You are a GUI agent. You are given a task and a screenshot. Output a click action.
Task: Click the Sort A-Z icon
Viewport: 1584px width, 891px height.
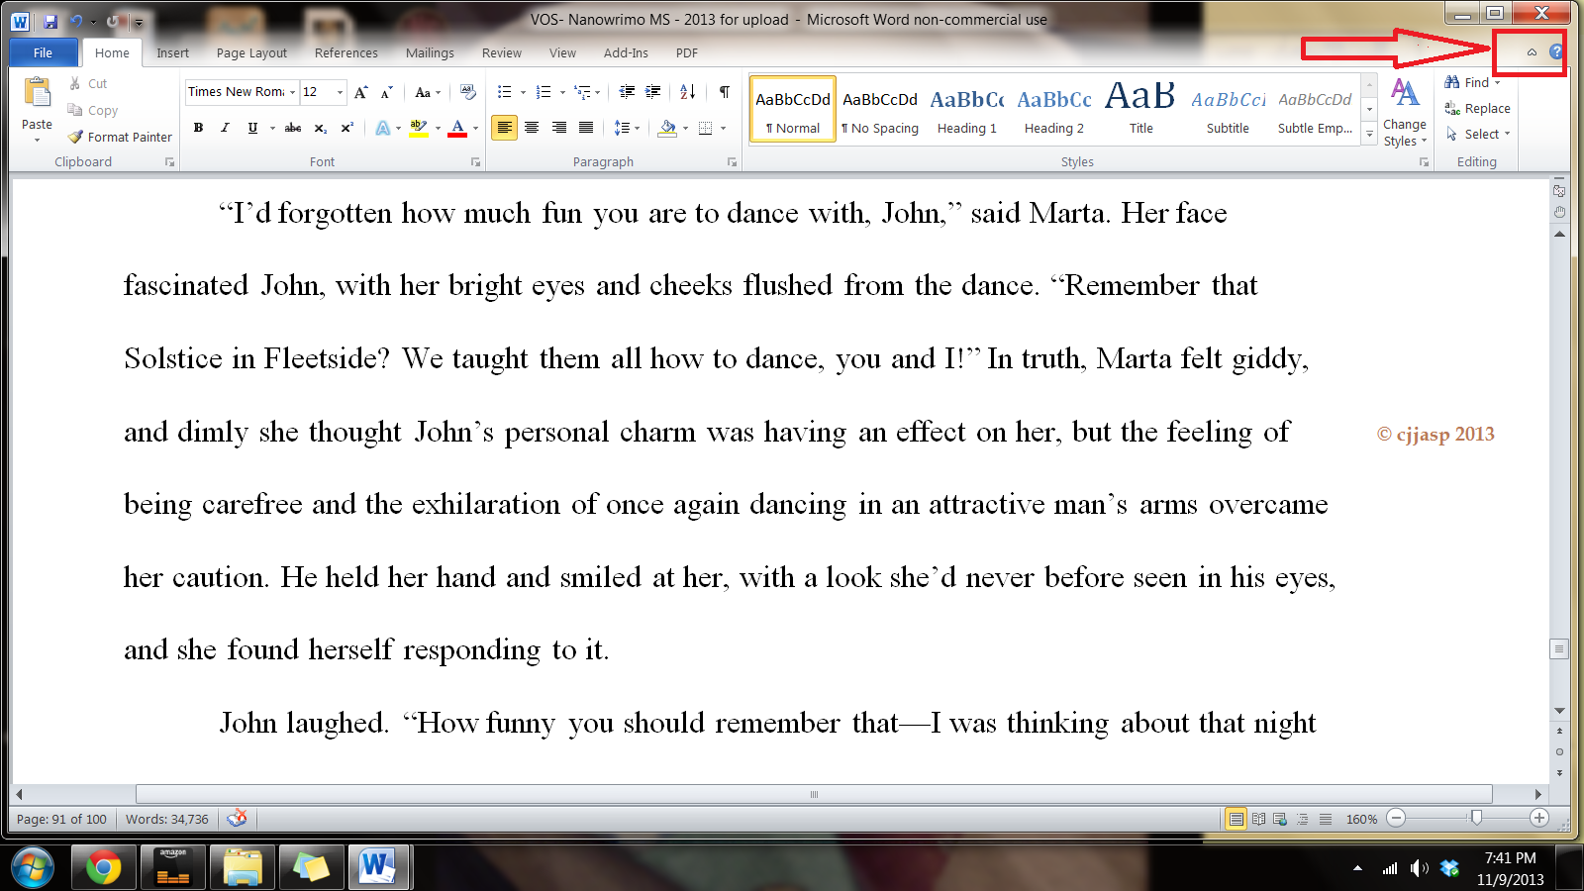pos(687,92)
